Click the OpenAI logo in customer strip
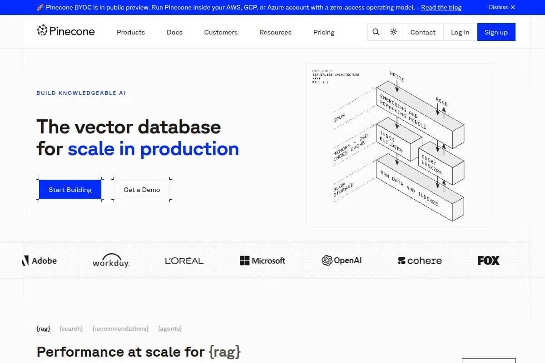 [342, 260]
